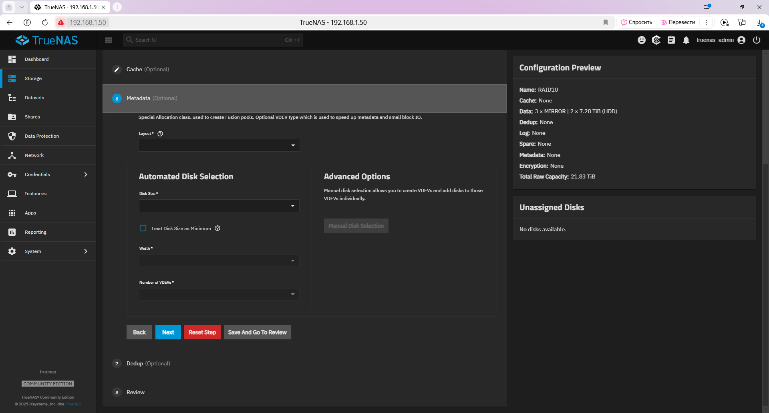Click the TrueNAS link in footer
769x413 pixels.
click(73, 404)
